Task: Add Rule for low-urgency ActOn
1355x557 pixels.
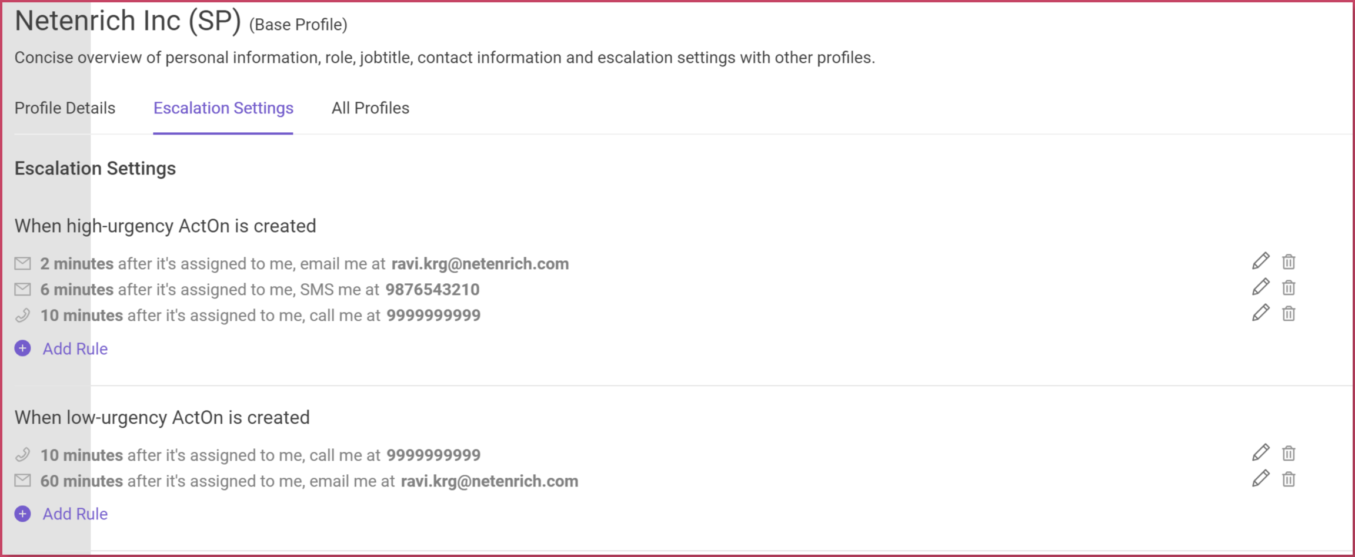Action: (75, 514)
